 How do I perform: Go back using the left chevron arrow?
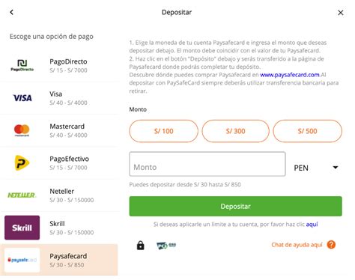12,12
